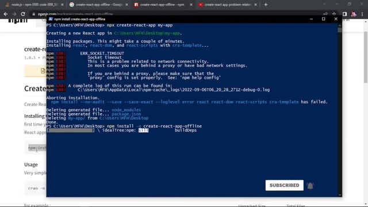
Task: Bookmark this page with the star icon
Action: tap(333, 14)
